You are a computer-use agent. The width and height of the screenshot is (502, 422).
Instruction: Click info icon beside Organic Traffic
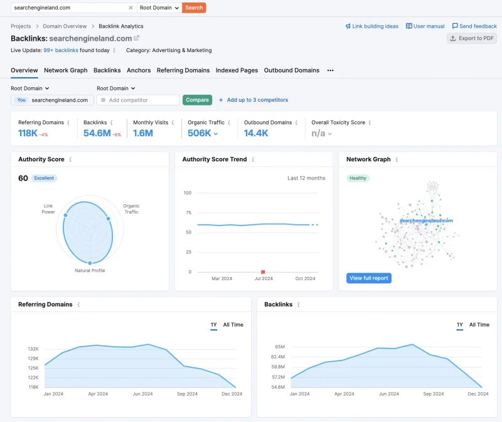(x=229, y=122)
